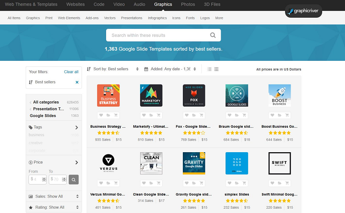Switch results to grid view
The height and width of the screenshot is (213, 345).
click(x=216, y=69)
